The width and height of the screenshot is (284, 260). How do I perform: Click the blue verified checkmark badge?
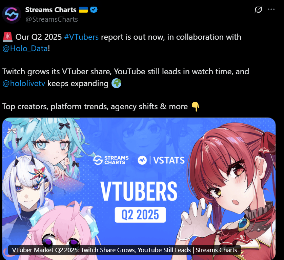(94, 9)
